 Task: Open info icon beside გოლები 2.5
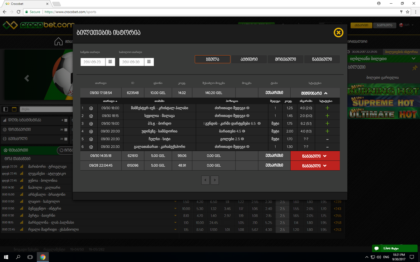click(x=242, y=139)
